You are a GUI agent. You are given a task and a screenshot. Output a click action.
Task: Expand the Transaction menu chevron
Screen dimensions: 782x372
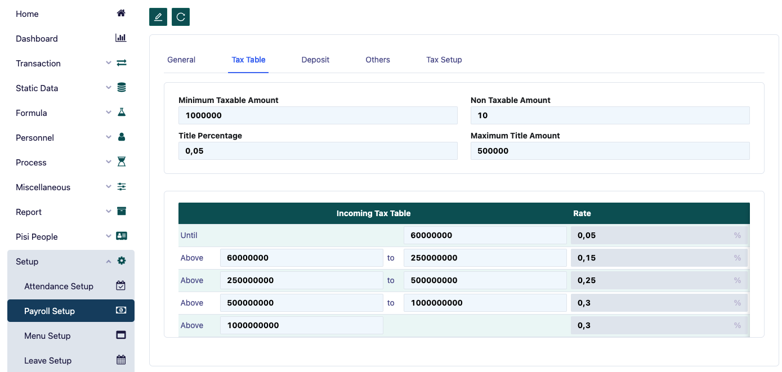click(109, 63)
